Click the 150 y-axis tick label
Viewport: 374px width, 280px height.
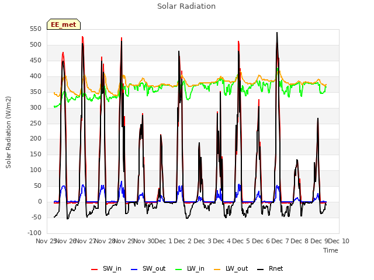tap(36, 154)
